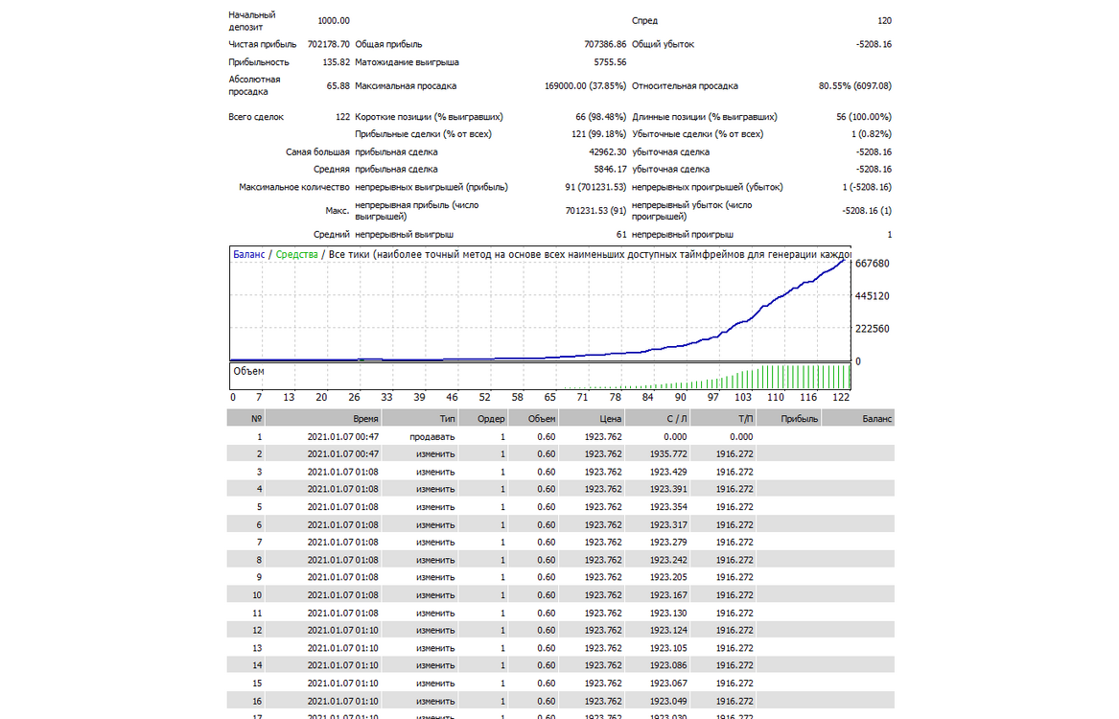
Task: Click average profit trade 5846.17
Action: tap(610, 169)
